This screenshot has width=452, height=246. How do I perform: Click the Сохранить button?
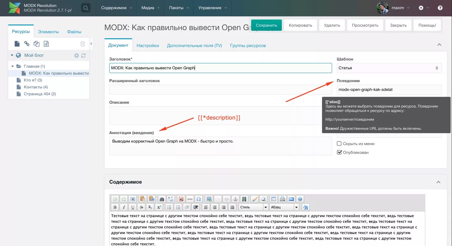pyautogui.click(x=266, y=25)
